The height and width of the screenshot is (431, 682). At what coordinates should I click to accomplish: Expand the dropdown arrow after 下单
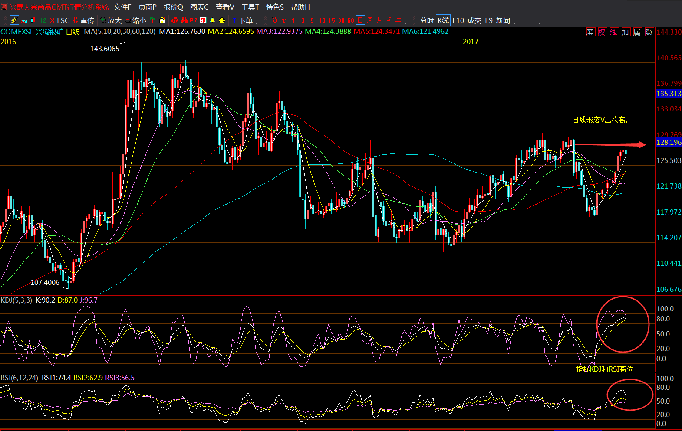(x=257, y=22)
